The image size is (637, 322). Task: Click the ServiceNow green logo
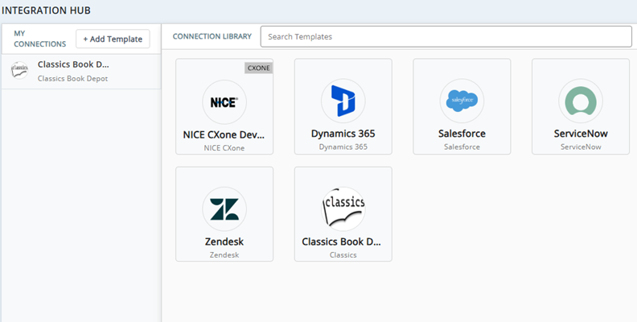tap(581, 101)
